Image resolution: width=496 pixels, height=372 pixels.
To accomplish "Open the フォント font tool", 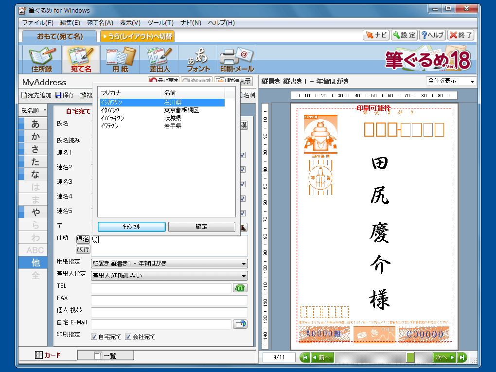I will [198, 59].
